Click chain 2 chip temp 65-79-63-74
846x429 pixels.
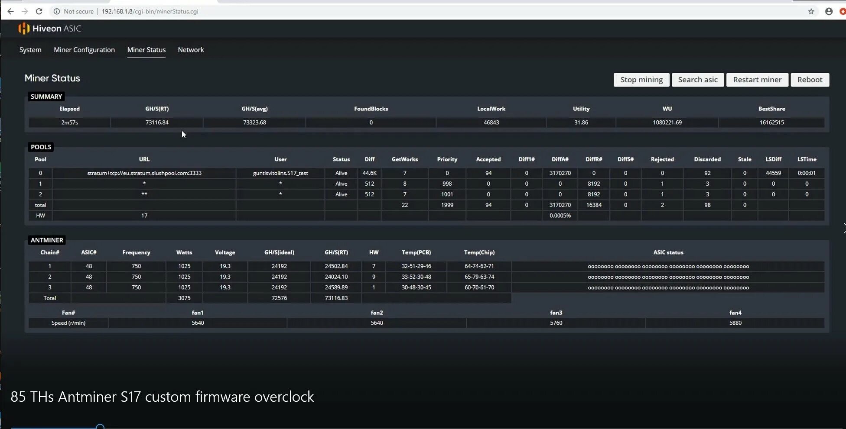pos(479,277)
